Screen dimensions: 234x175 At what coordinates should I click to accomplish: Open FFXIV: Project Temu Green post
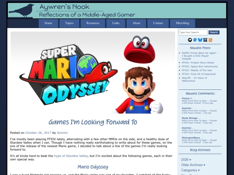coord(198,63)
